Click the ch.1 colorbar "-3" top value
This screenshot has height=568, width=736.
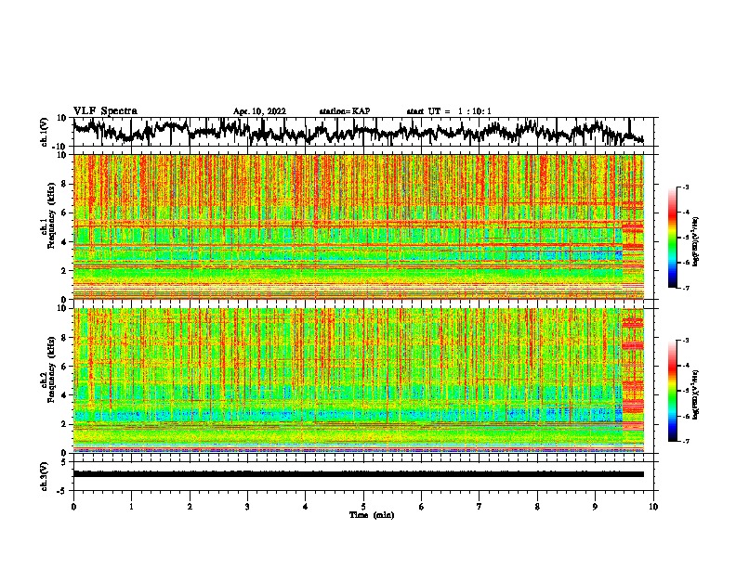685,187
